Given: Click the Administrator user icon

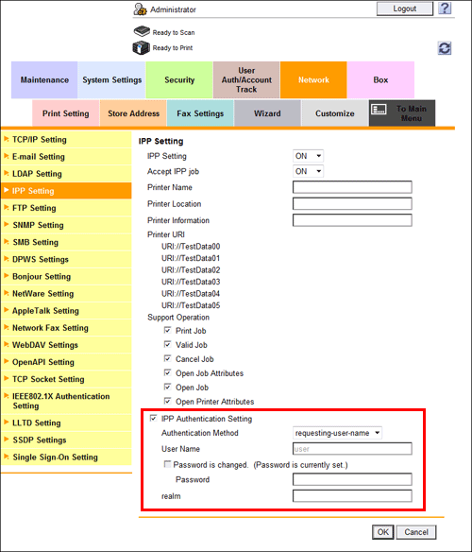Looking at the screenshot, I should tap(140, 9).
